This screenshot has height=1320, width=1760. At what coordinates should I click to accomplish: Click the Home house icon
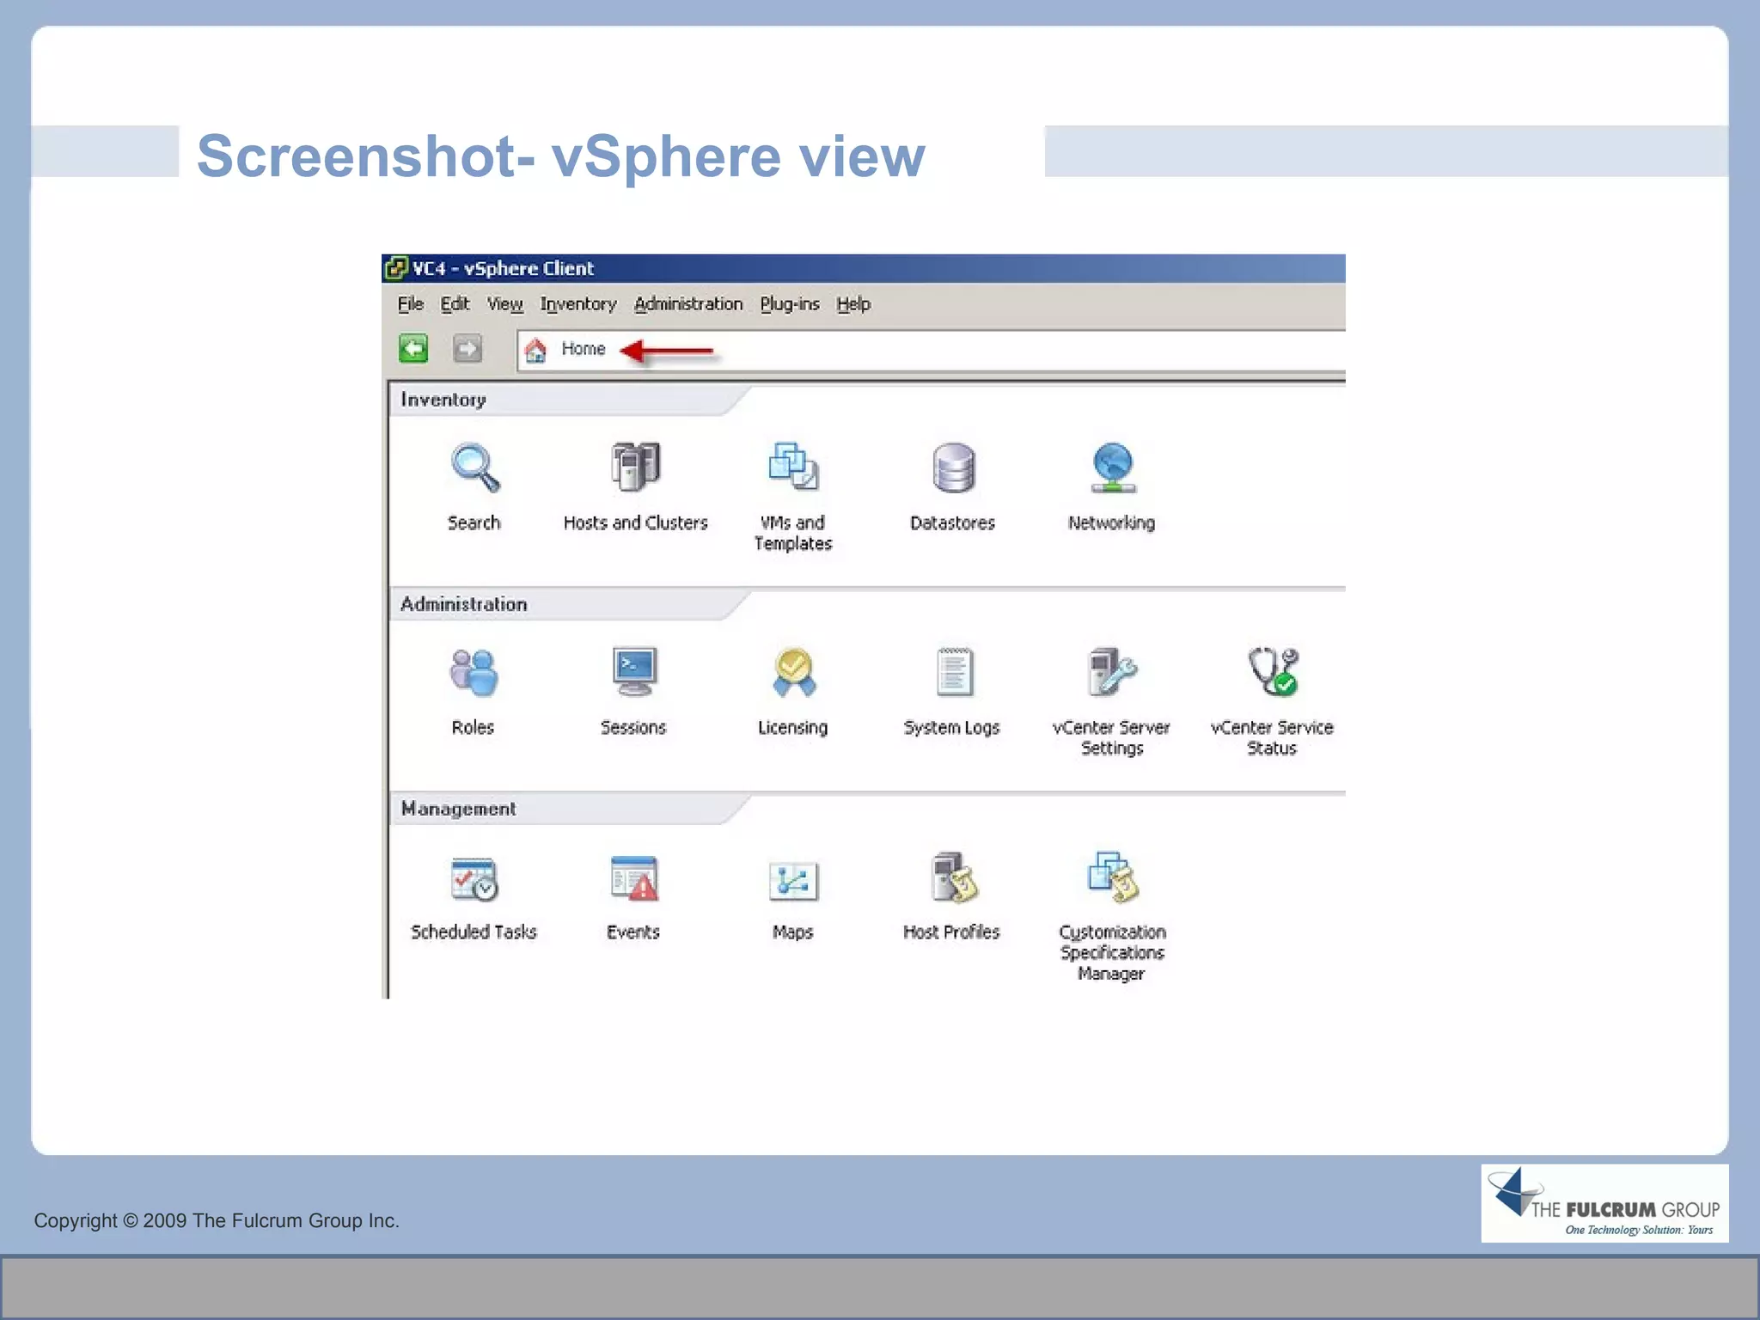[x=535, y=350]
